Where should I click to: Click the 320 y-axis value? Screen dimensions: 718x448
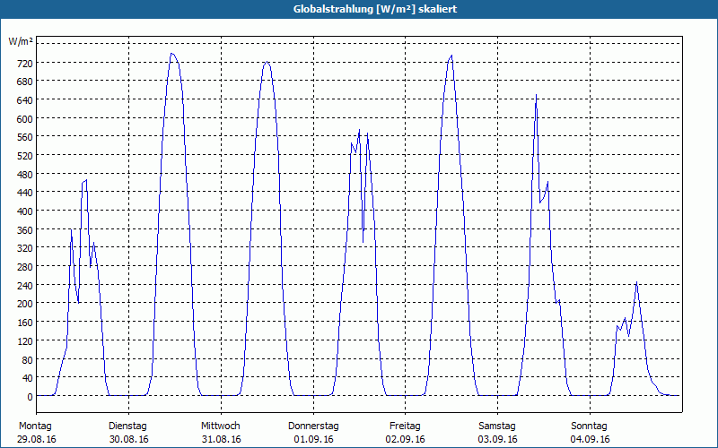point(25,249)
